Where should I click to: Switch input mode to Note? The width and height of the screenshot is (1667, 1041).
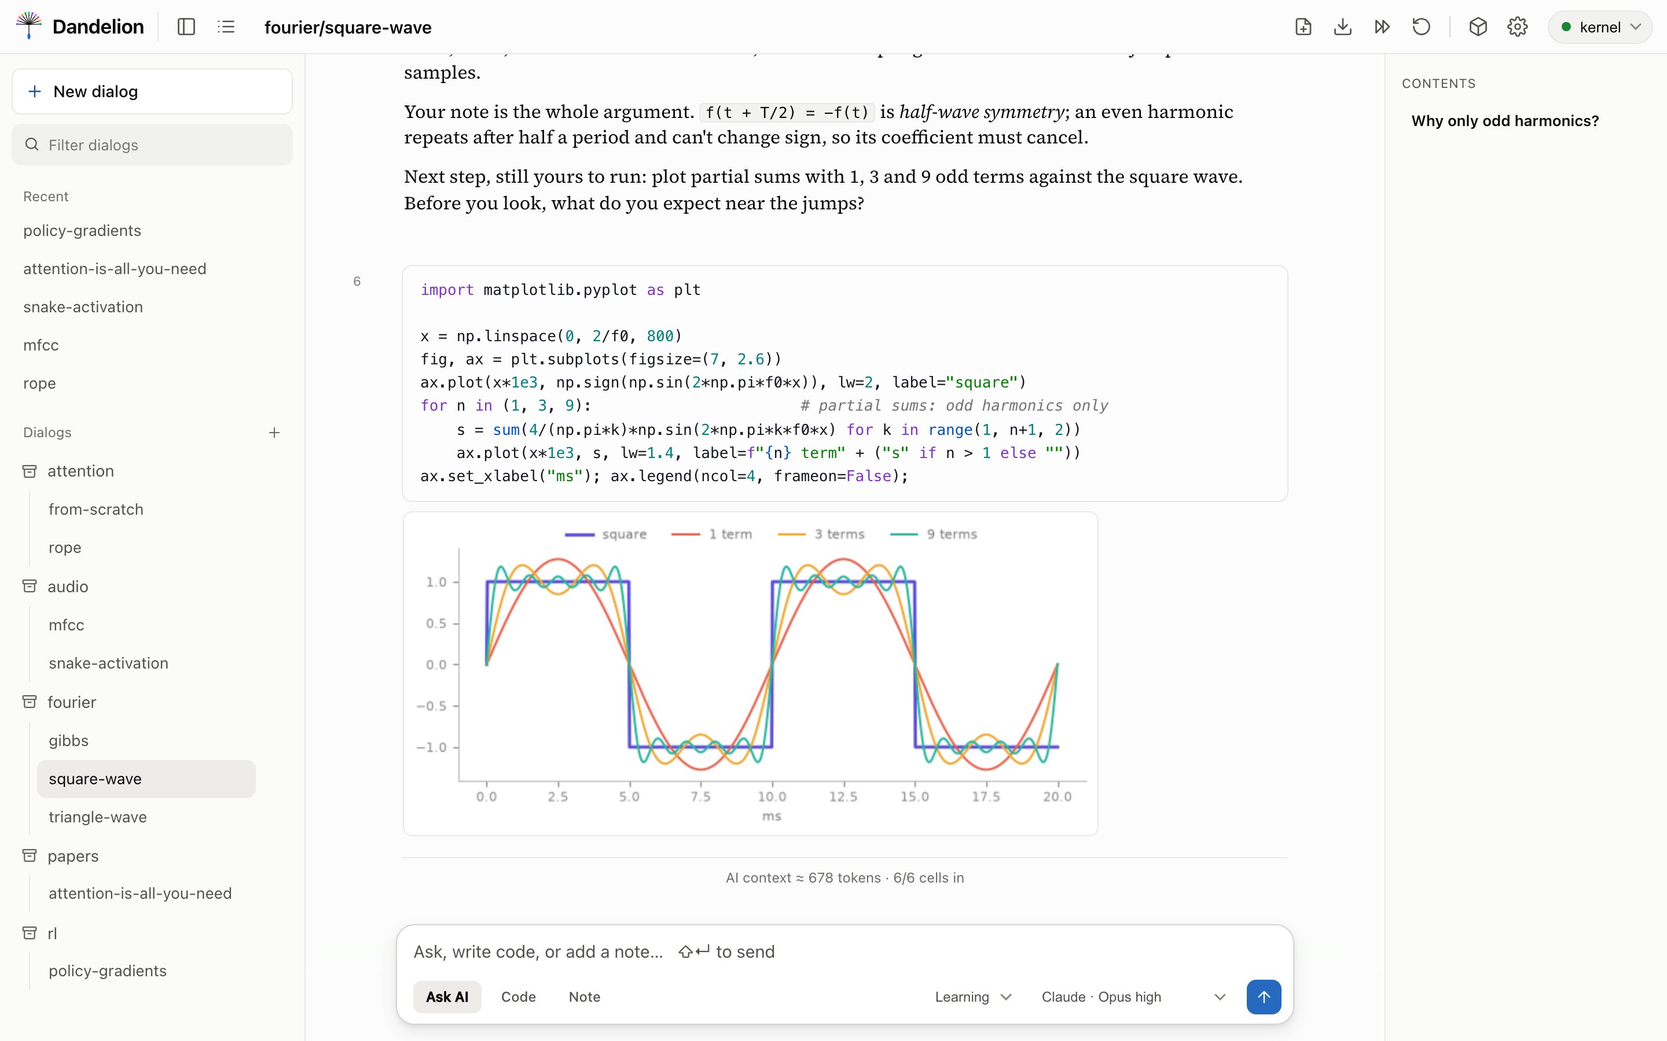(584, 997)
